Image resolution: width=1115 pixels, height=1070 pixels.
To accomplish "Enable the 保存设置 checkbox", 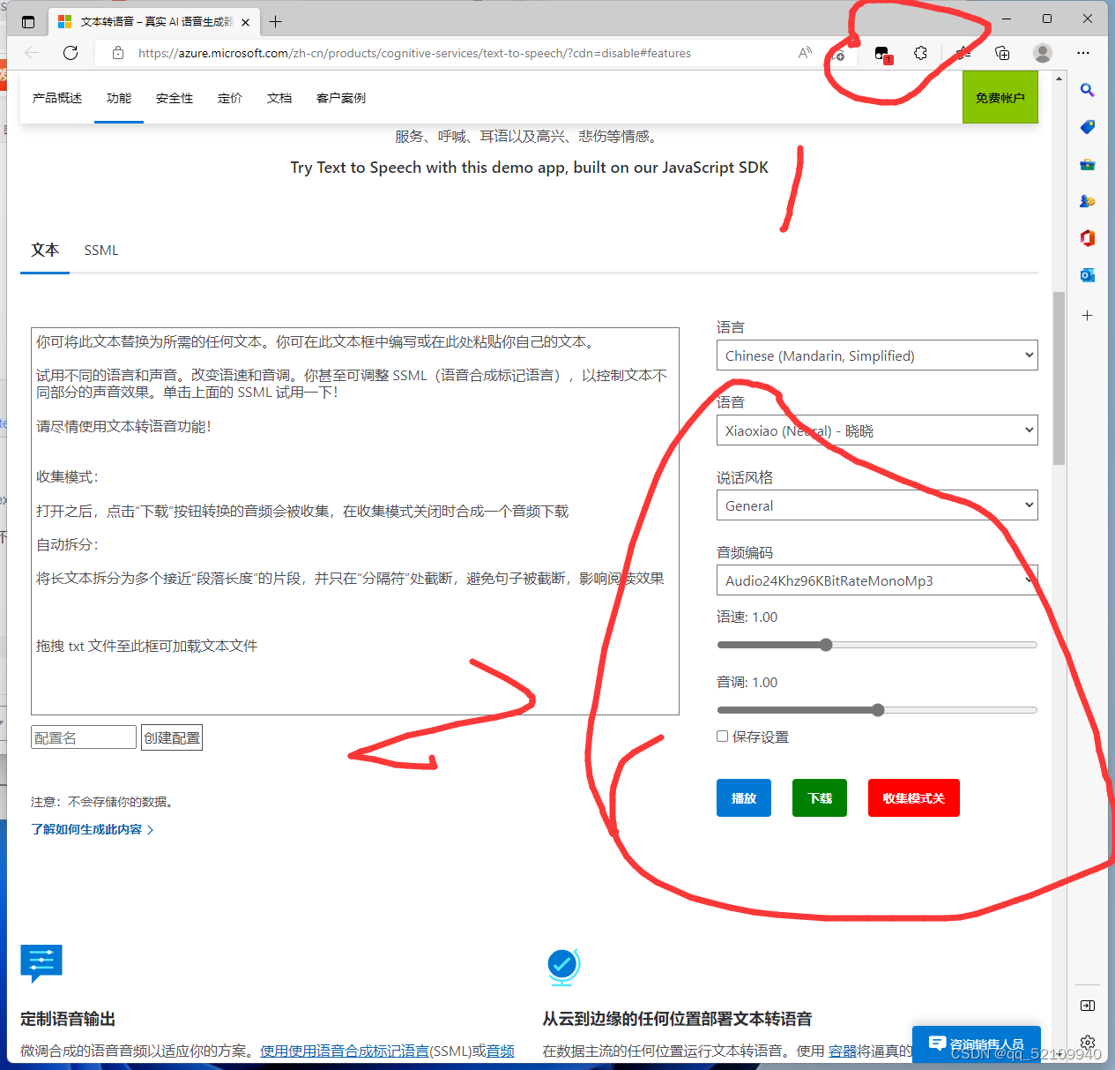I will [722, 736].
